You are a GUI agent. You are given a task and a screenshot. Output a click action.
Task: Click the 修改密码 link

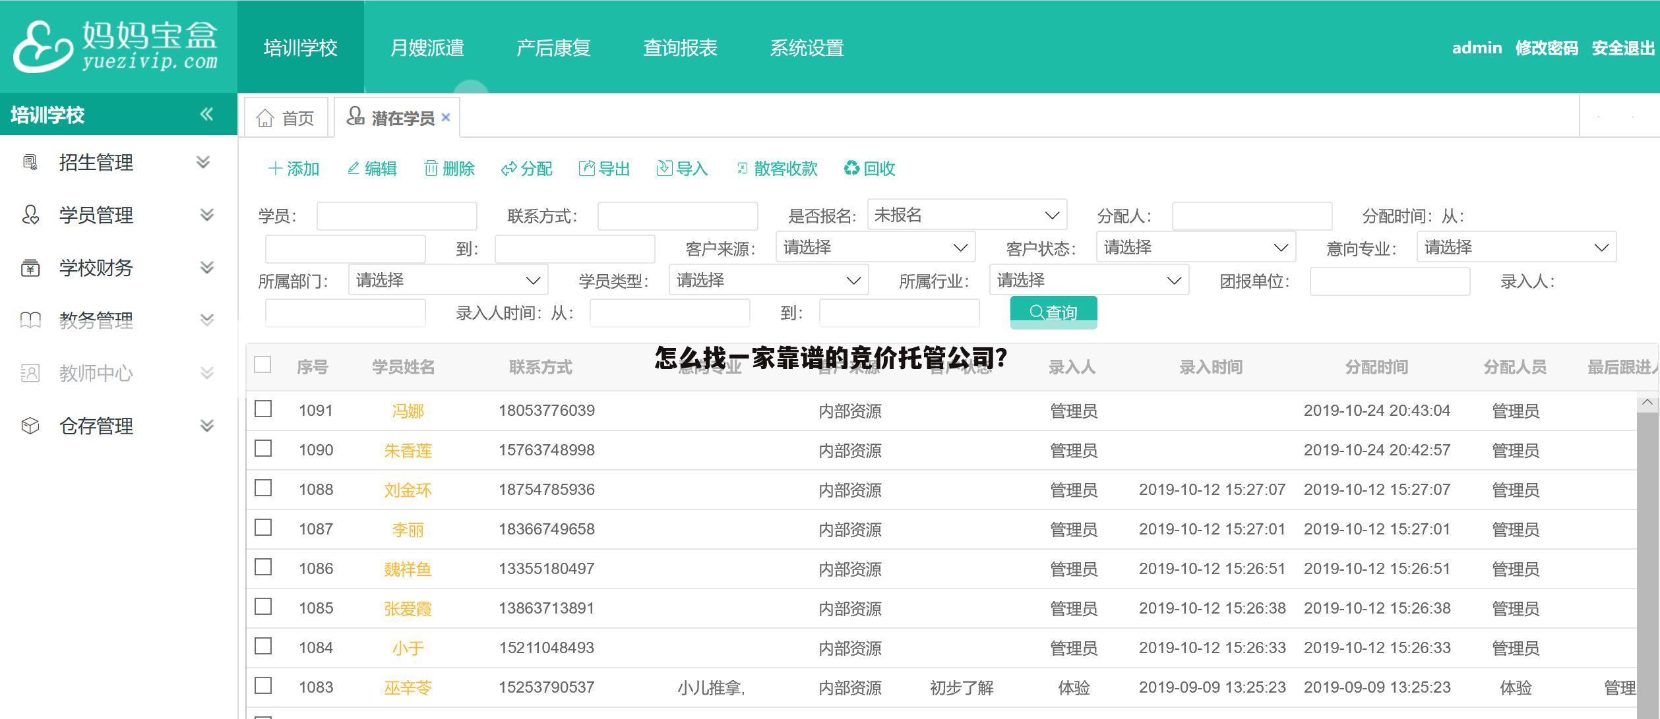click(x=1547, y=47)
